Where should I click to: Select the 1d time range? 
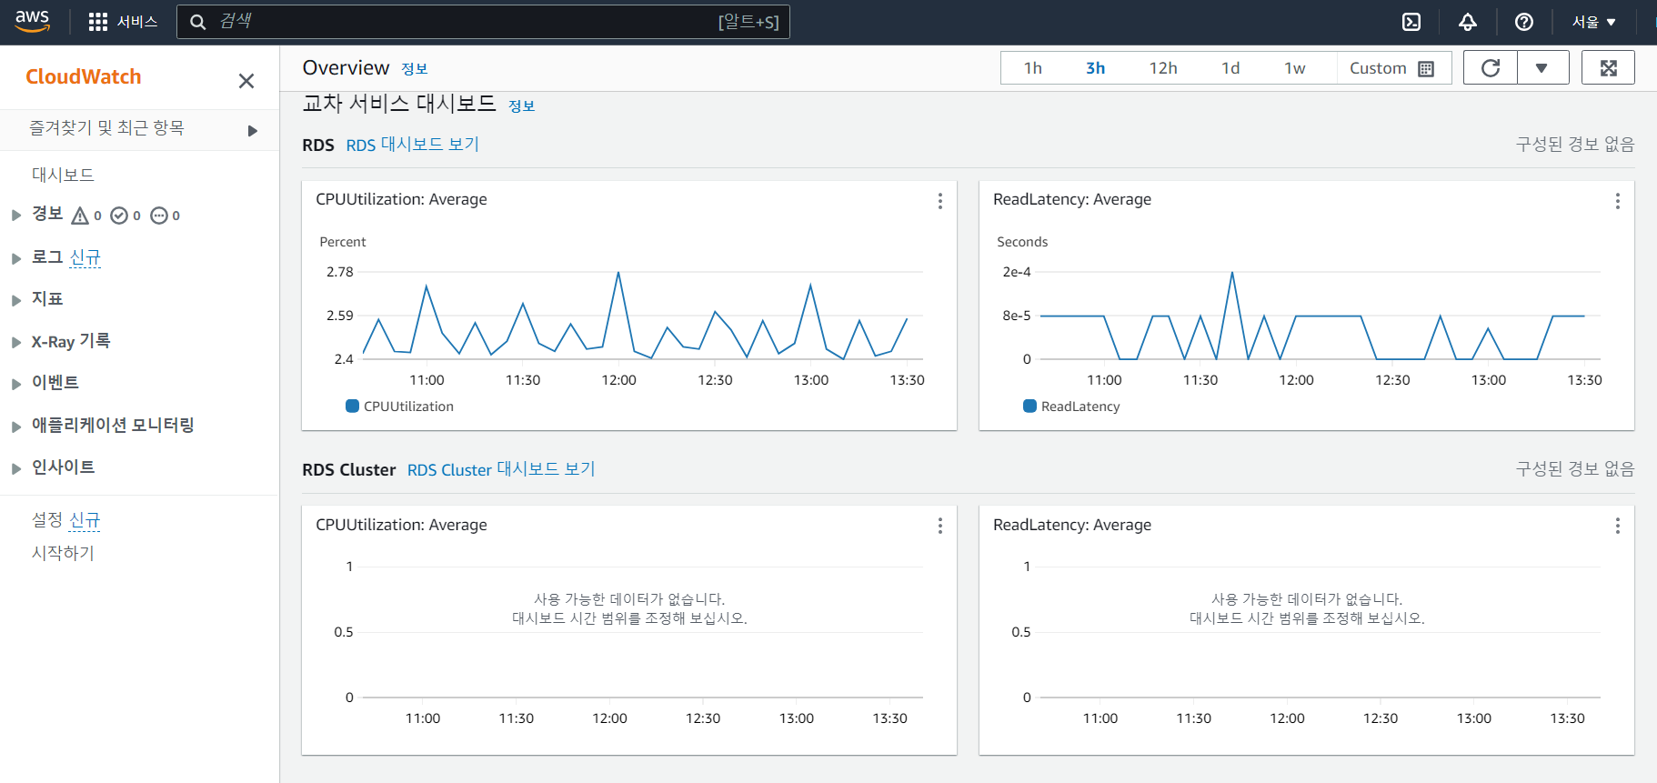[x=1230, y=68]
